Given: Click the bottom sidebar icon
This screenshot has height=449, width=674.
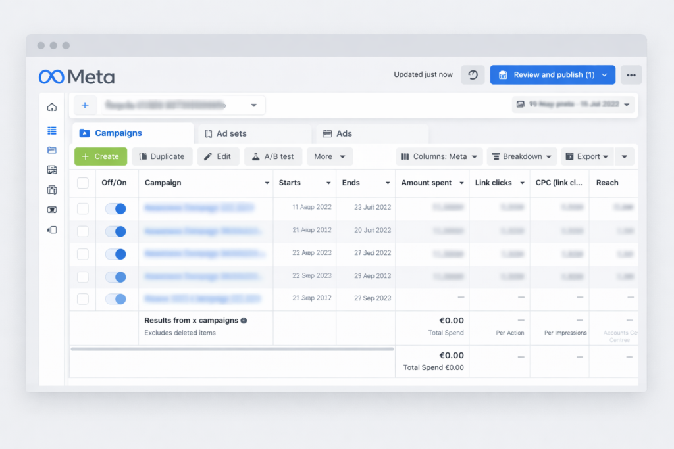Looking at the screenshot, I should (x=52, y=229).
